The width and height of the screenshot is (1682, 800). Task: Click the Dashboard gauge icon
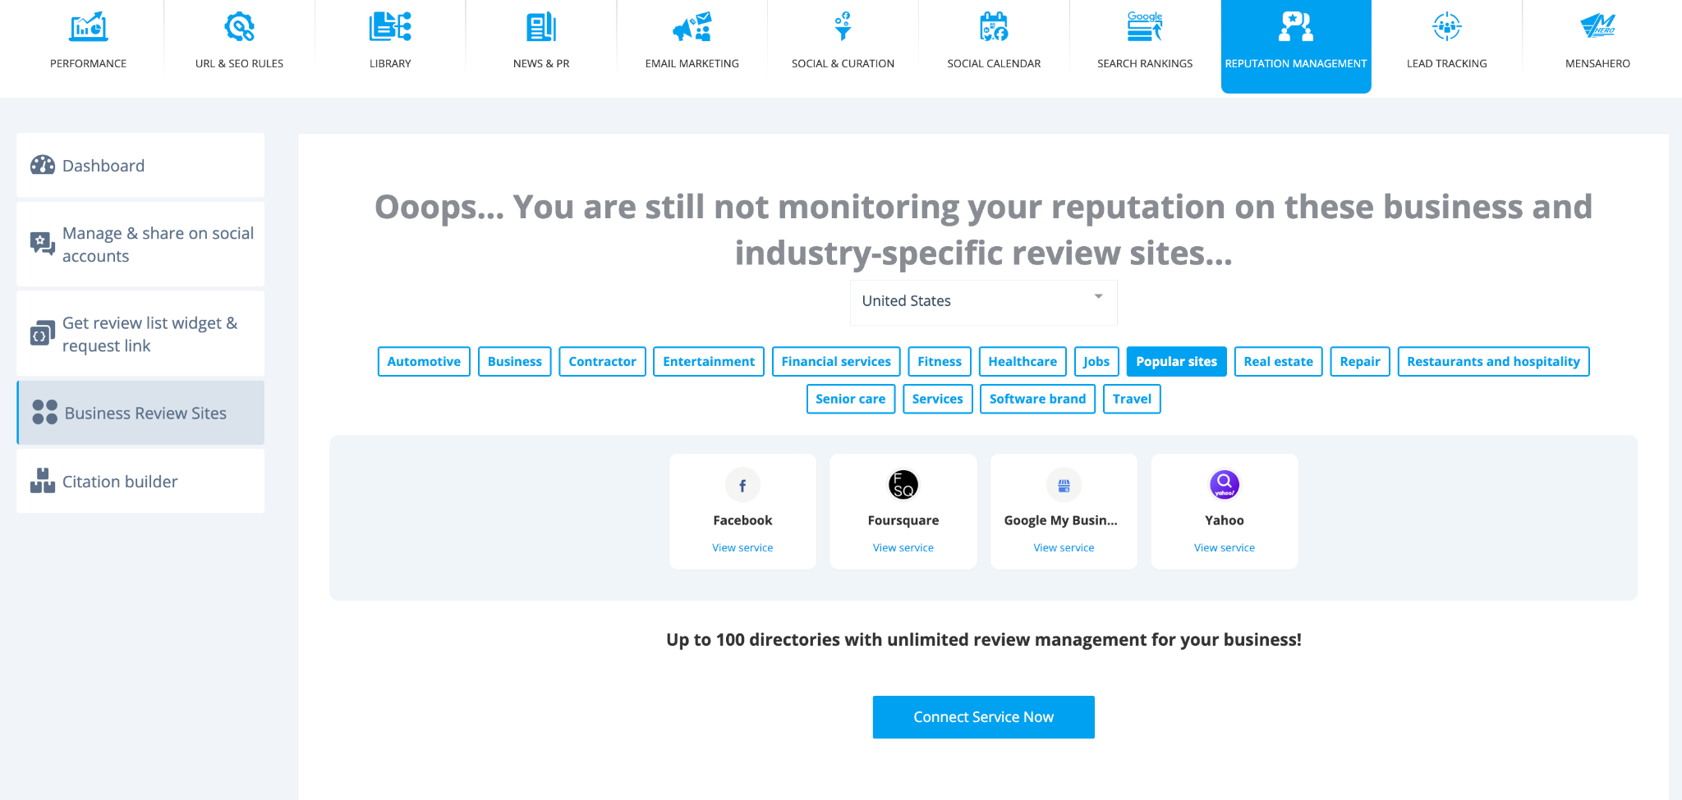(x=43, y=165)
